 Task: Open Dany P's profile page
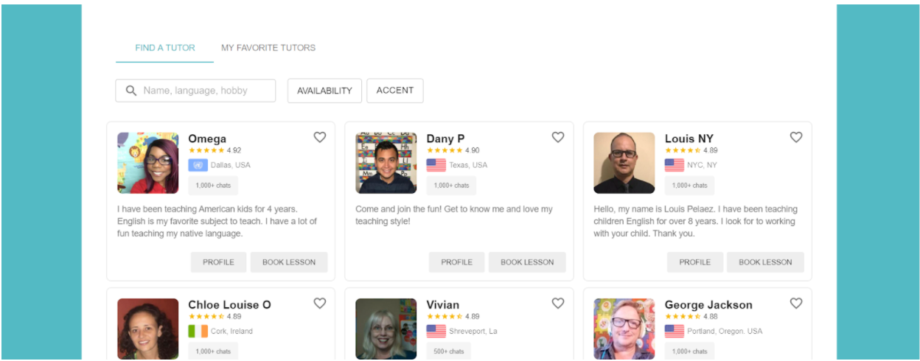[457, 262]
